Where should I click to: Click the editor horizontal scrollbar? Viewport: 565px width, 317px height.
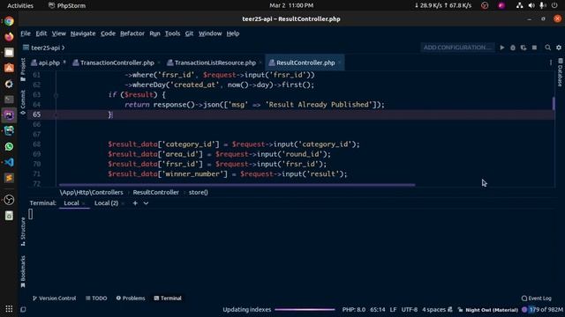pos(237,185)
